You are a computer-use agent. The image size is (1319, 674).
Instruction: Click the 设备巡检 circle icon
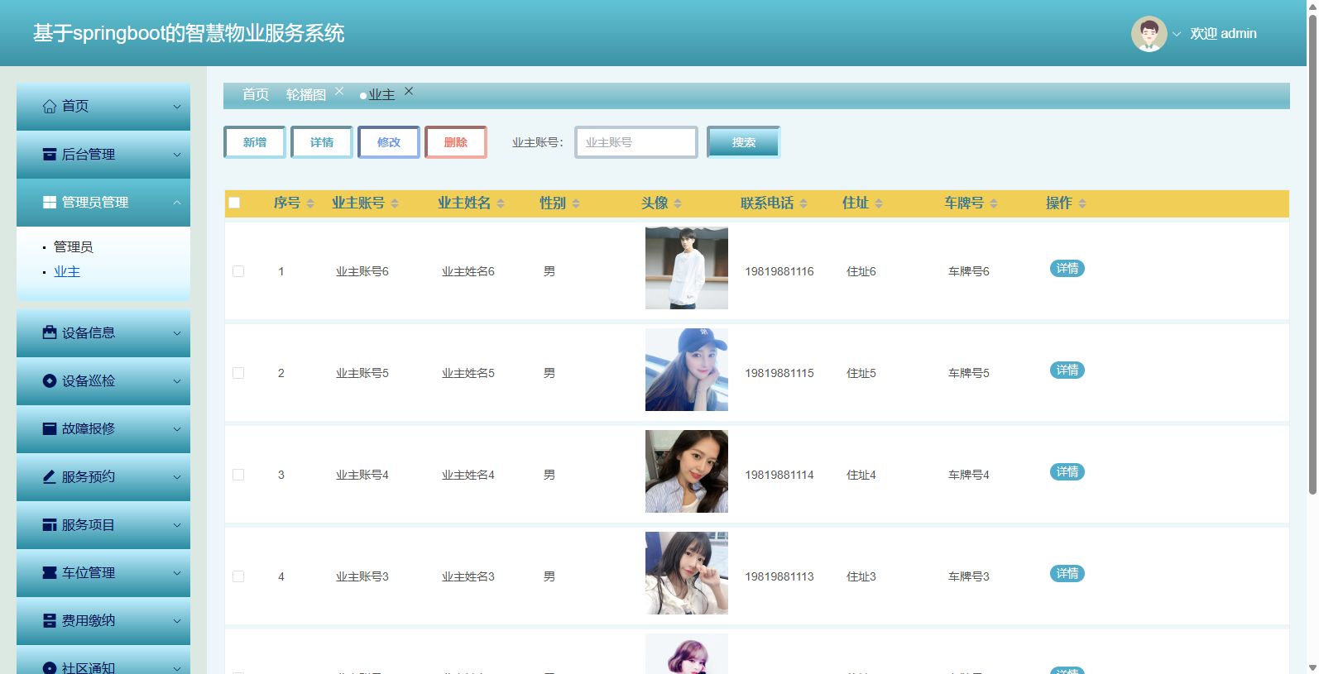tap(50, 381)
